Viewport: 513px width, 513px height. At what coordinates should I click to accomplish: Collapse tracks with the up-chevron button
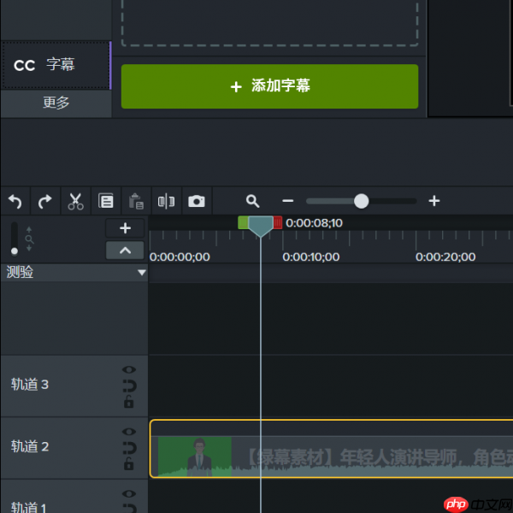click(125, 251)
